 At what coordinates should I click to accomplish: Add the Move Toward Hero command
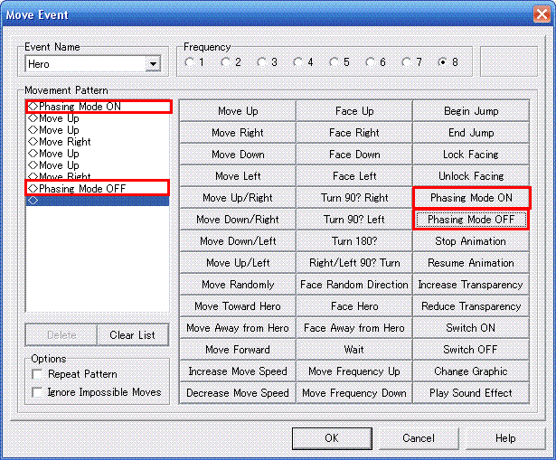click(x=237, y=306)
